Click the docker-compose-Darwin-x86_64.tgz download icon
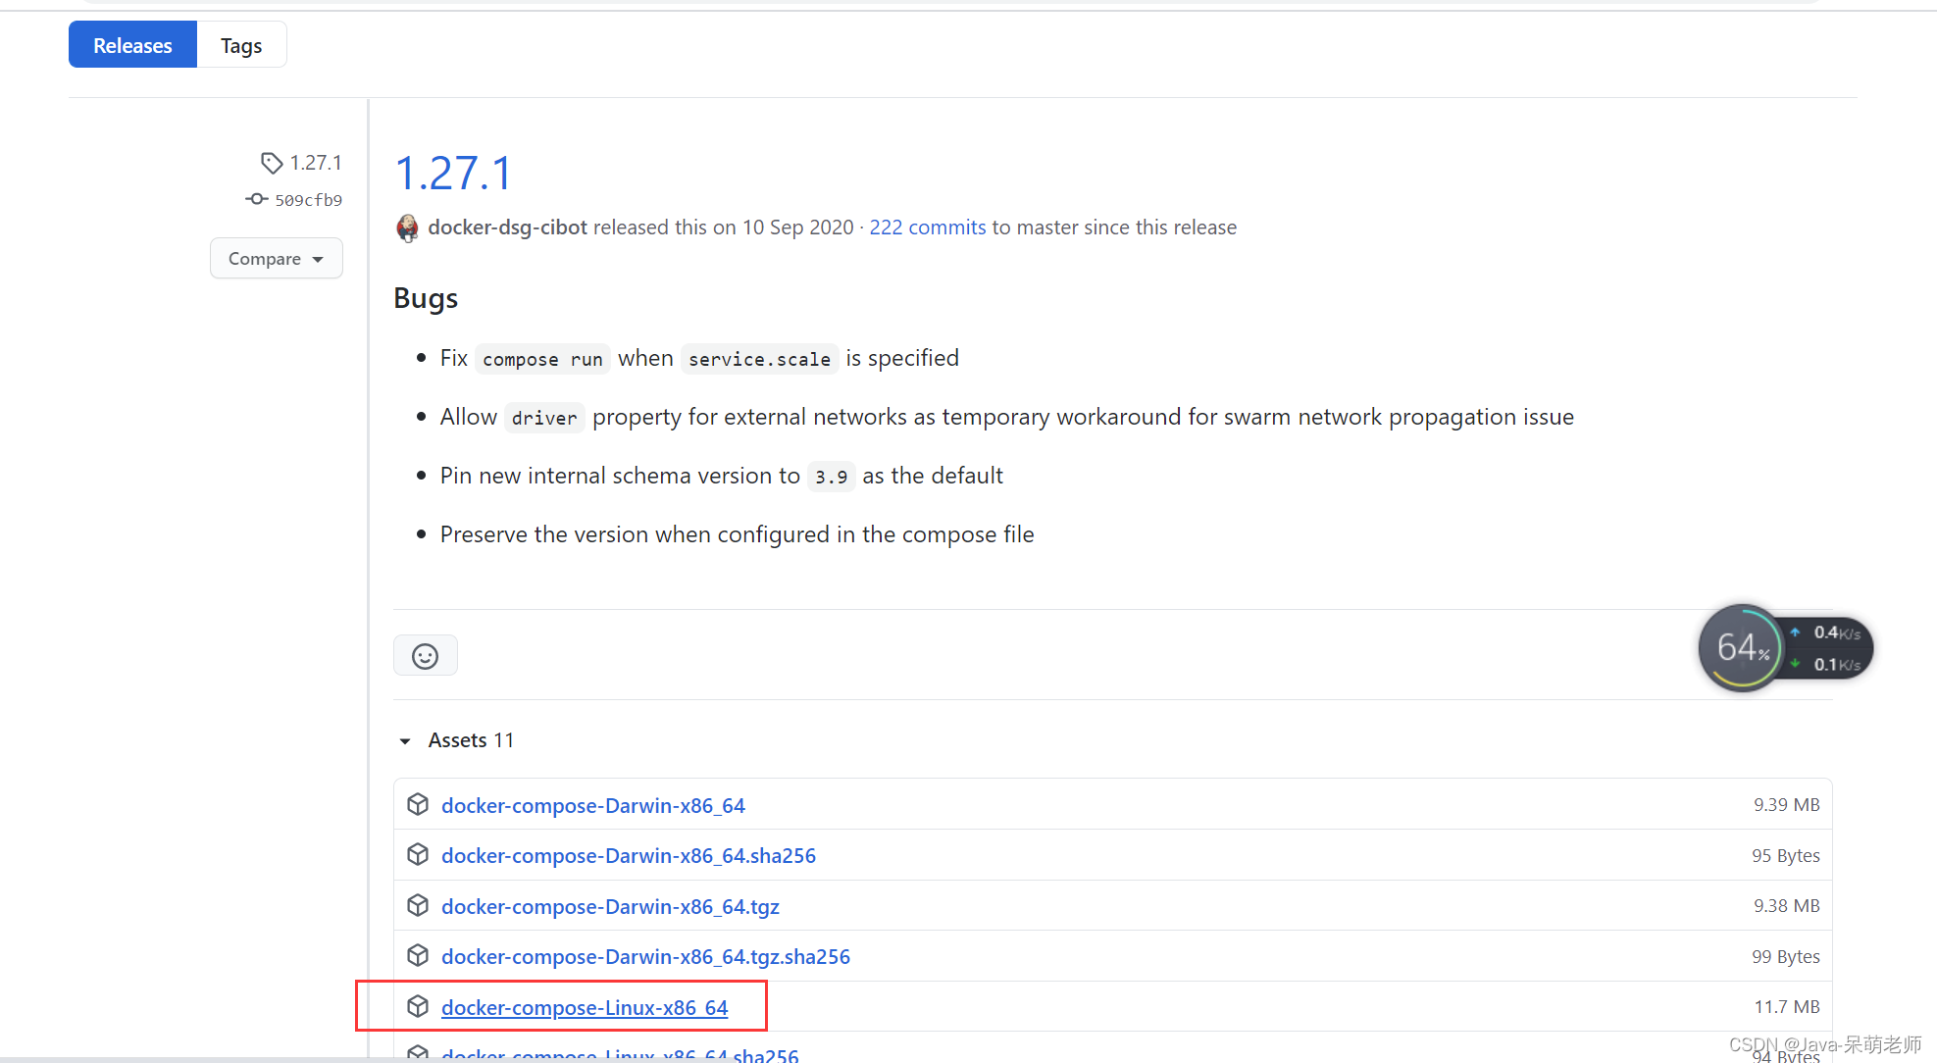1937x1063 pixels. point(419,906)
